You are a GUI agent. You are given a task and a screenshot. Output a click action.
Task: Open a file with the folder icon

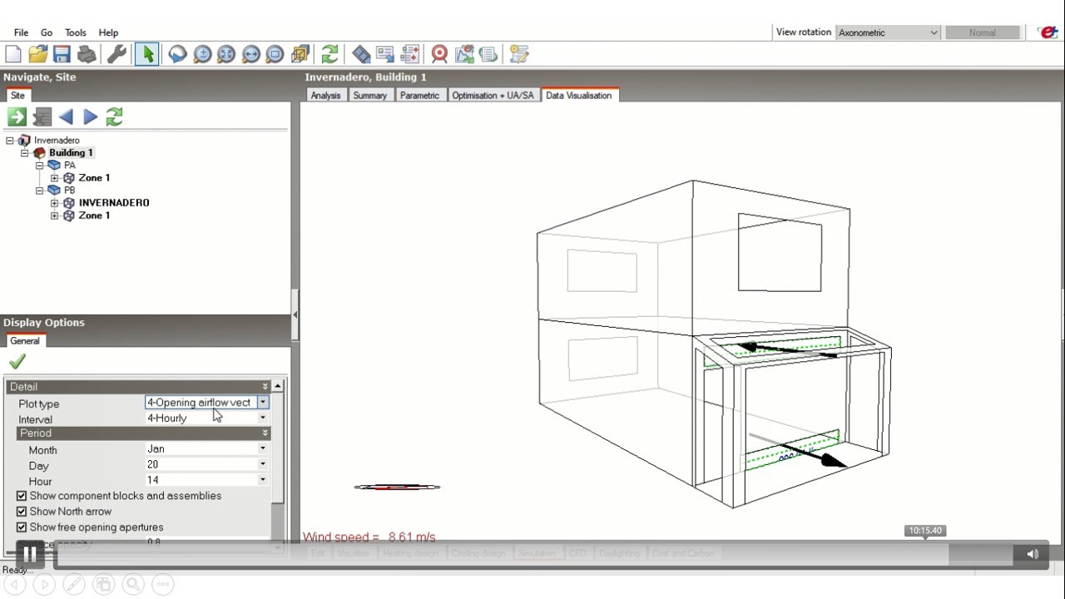tap(37, 55)
